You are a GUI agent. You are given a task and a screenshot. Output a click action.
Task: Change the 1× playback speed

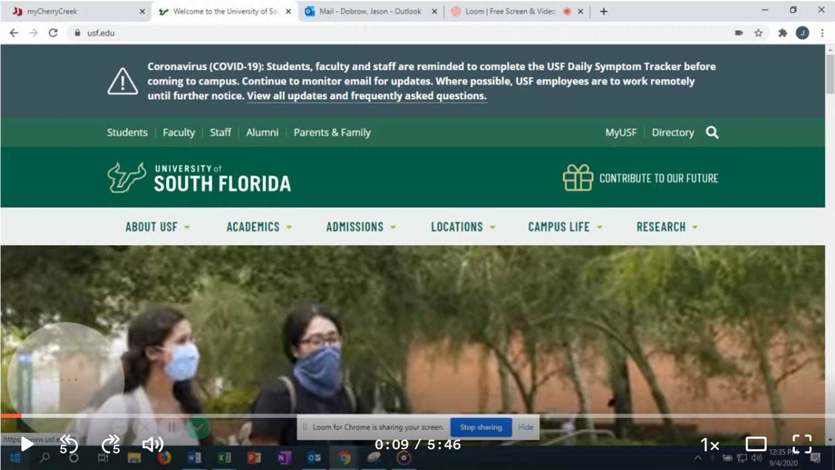point(710,445)
